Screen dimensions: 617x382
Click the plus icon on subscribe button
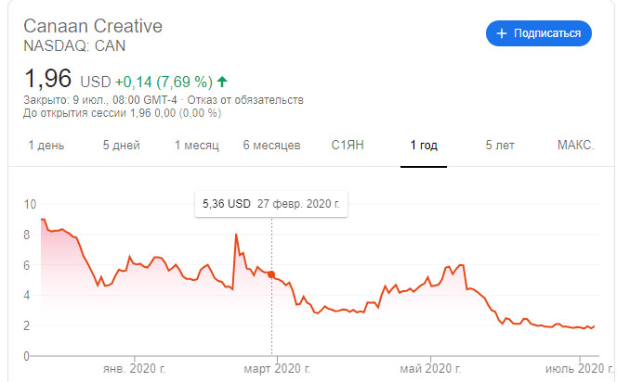pyautogui.click(x=502, y=33)
